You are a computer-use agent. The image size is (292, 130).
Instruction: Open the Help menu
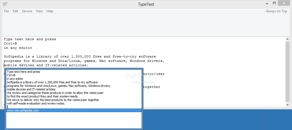tap(50, 11)
